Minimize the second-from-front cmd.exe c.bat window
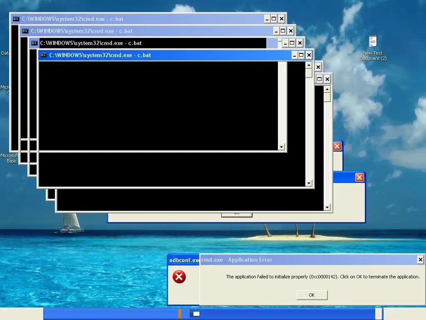Image resolution: width=426 pixels, height=320 pixels. pos(285,43)
